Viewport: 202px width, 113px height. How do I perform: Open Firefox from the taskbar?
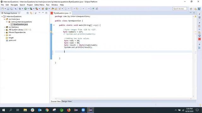(69, 110)
